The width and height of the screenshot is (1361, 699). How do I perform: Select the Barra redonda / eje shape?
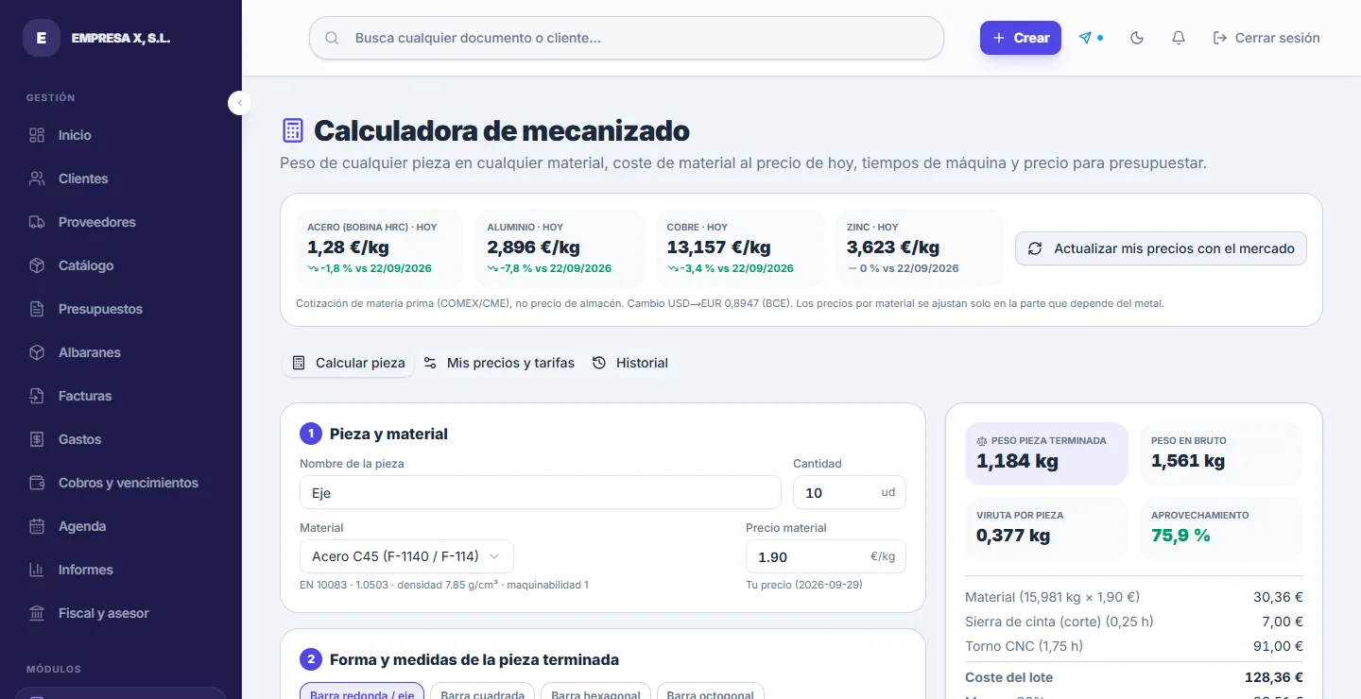click(x=362, y=692)
